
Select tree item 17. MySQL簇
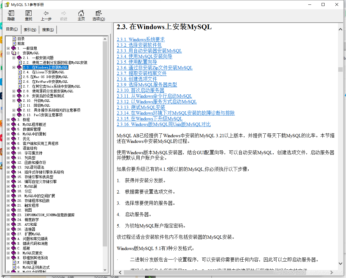tap(27, 186)
